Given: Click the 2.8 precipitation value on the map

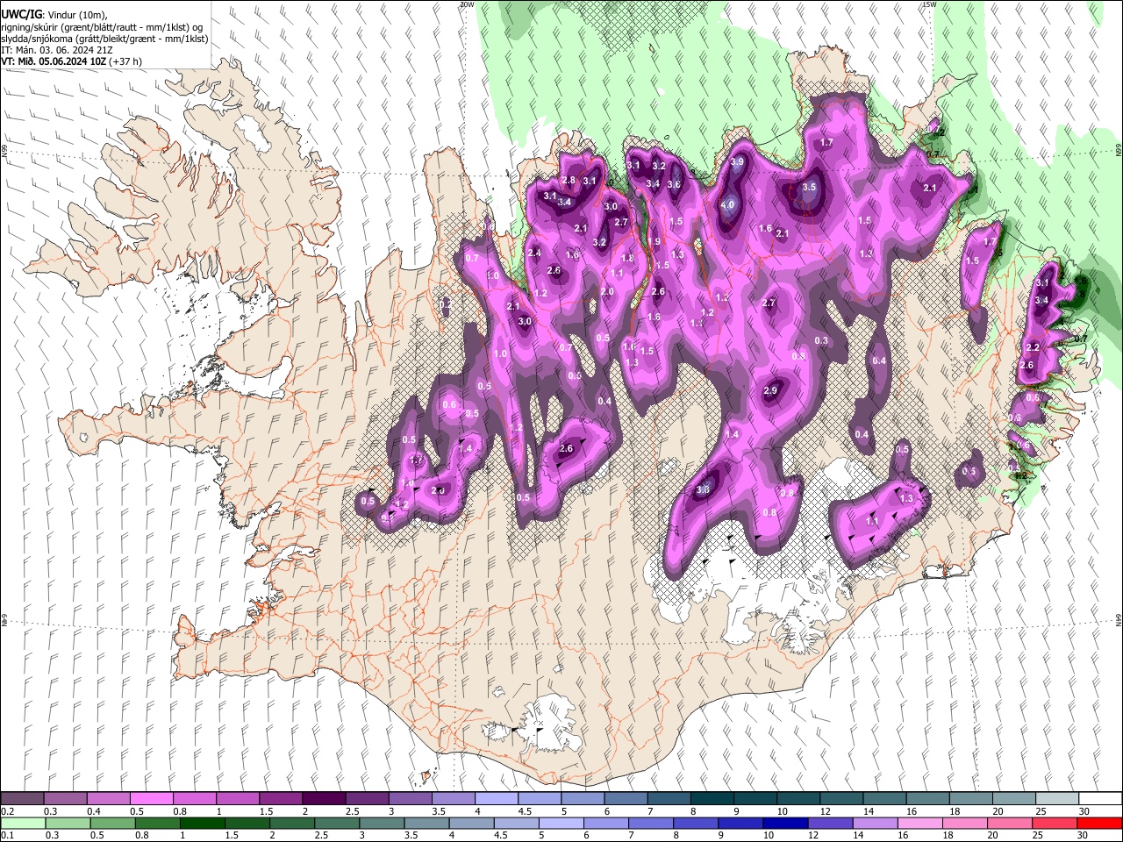Looking at the screenshot, I should click(569, 181).
